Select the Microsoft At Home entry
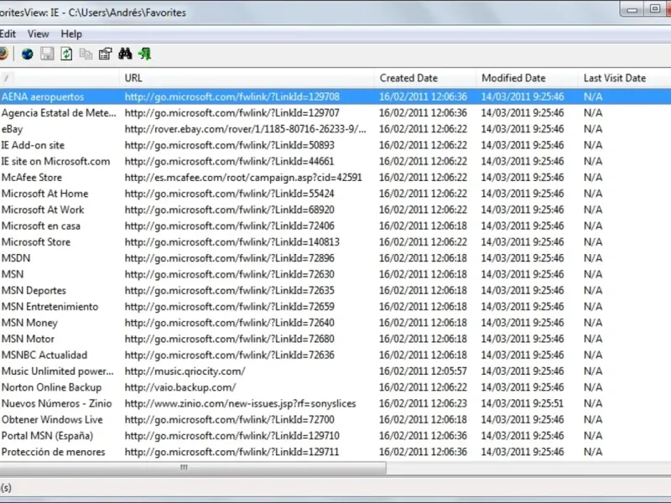The height and width of the screenshot is (503, 671). (45, 194)
